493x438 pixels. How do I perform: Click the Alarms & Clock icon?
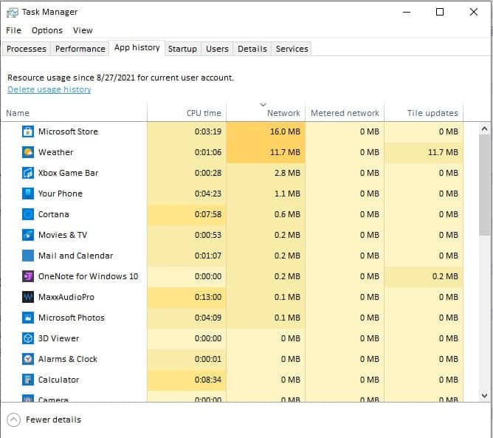(28, 359)
